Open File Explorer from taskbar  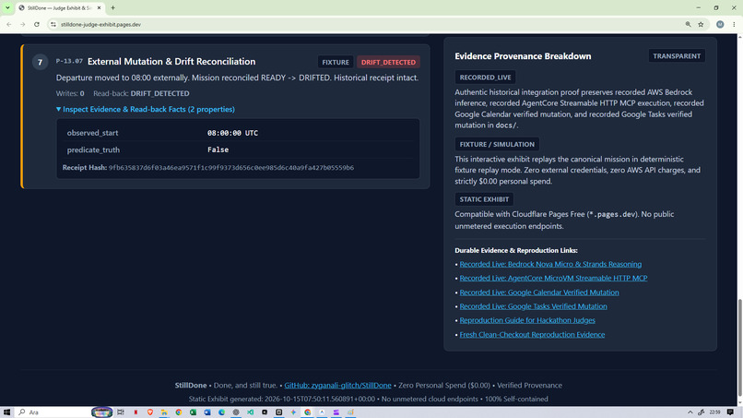tap(164, 412)
